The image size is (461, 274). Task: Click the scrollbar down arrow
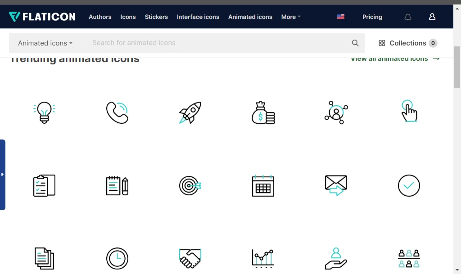(x=457, y=270)
